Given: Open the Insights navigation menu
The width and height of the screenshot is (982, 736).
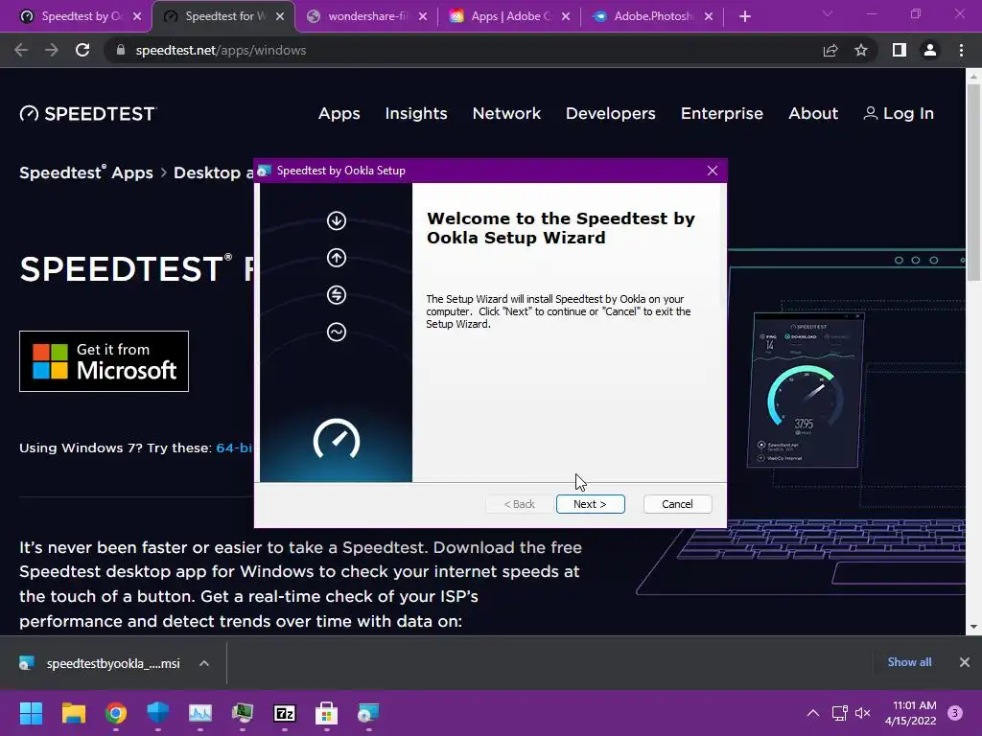Looking at the screenshot, I should click(416, 113).
